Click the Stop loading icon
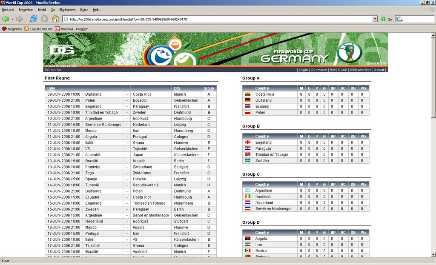Screen dimensions: 436x265 44,19
